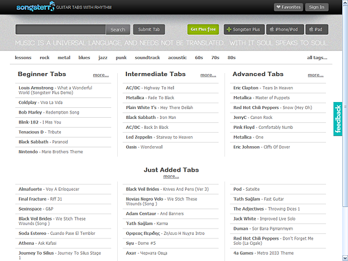Select the blues tag
The height and width of the screenshot is (261, 348).
pos(84,57)
